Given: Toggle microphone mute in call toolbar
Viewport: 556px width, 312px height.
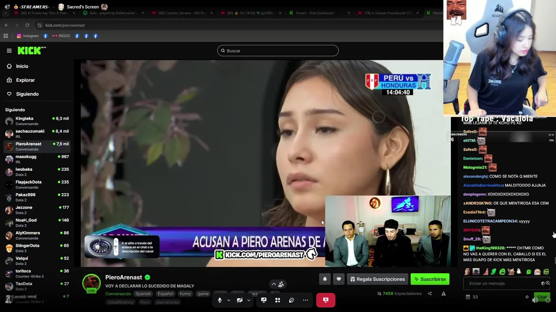Looking at the screenshot, I should pos(220,300).
